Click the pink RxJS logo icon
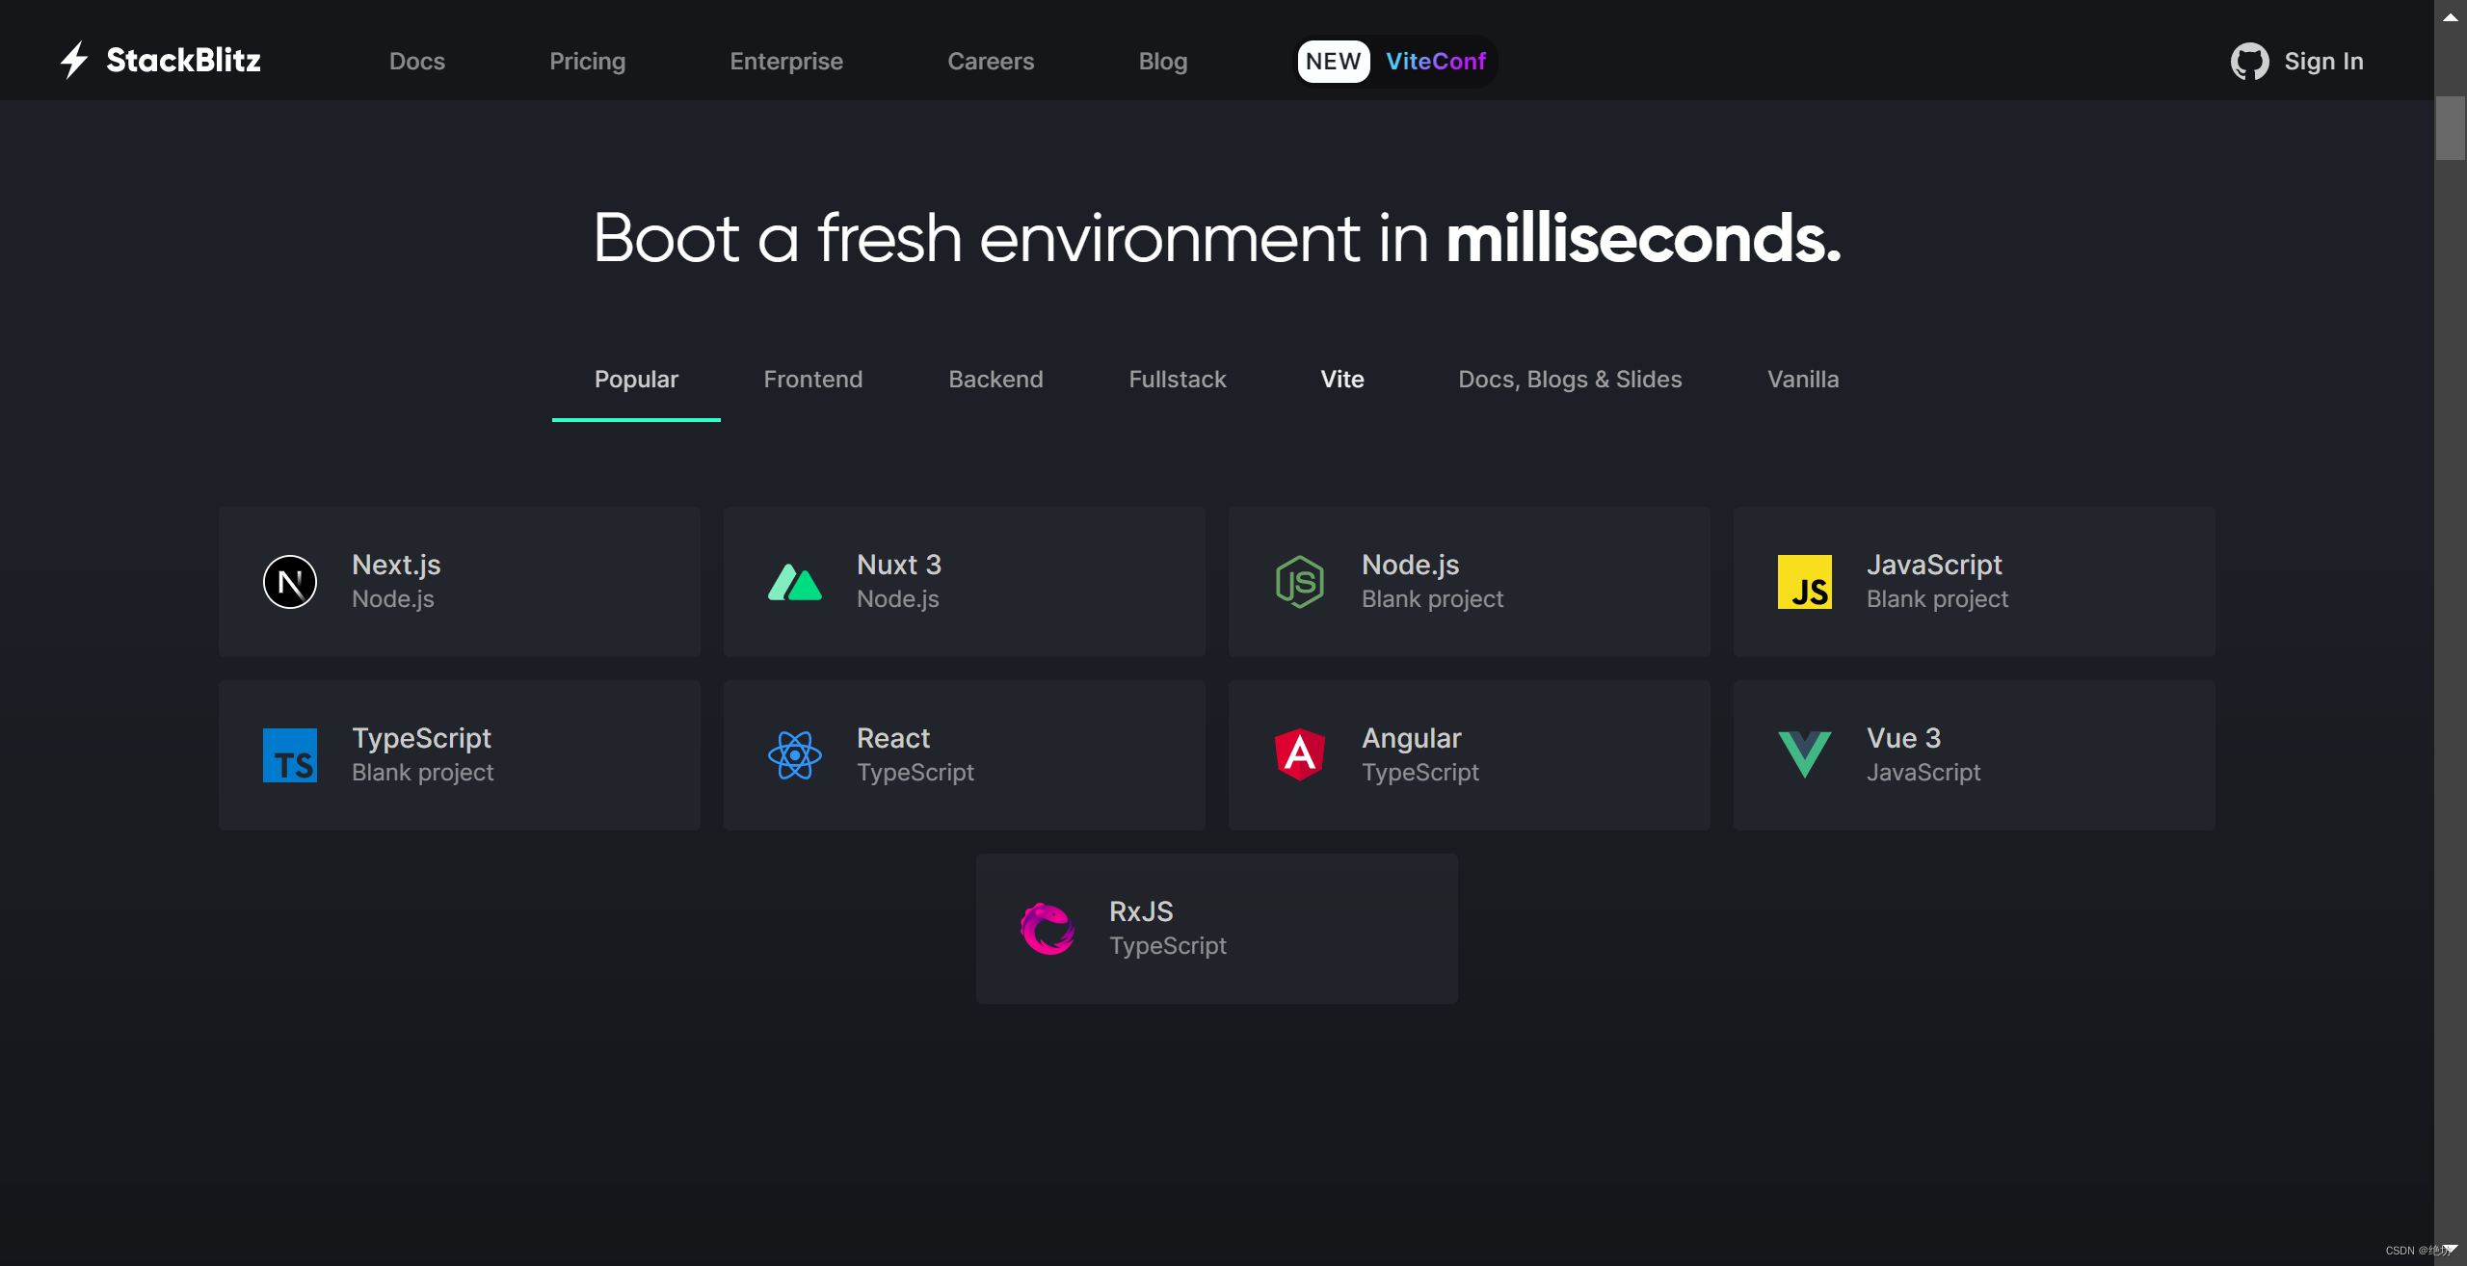This screenshot has width=2467, height=1266. coord(1048,929)
